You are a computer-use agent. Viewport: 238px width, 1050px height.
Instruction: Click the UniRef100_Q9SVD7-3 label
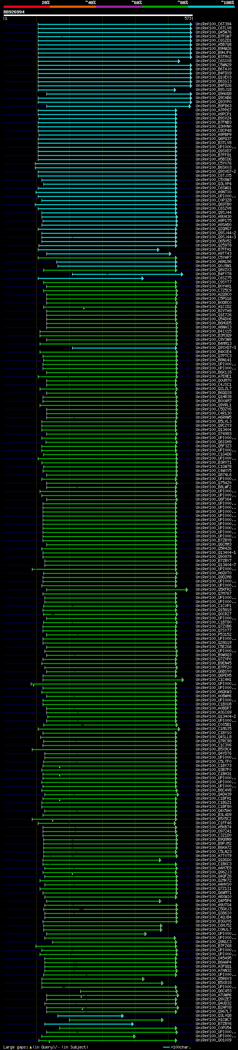point(216,348)
